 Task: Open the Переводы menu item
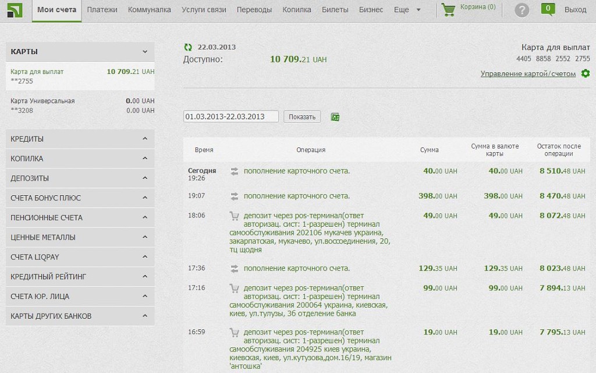[x=254, y=10]
